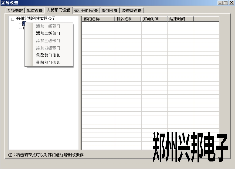Minimize the 系统设置 window

pyautogui.click(x=220, y=3)
